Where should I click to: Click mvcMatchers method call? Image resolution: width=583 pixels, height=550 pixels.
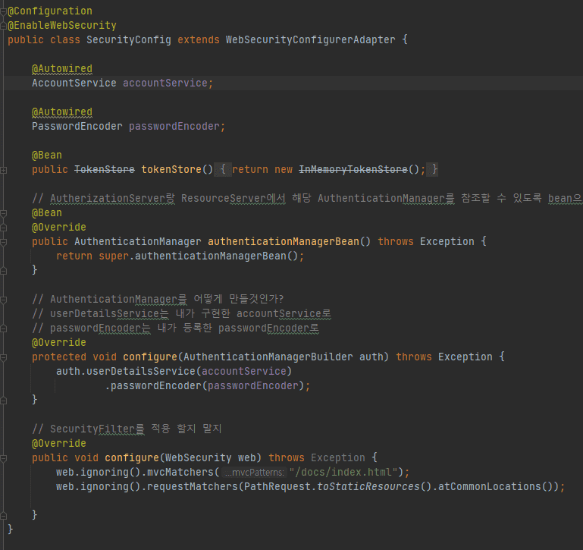tap(180, 472)
